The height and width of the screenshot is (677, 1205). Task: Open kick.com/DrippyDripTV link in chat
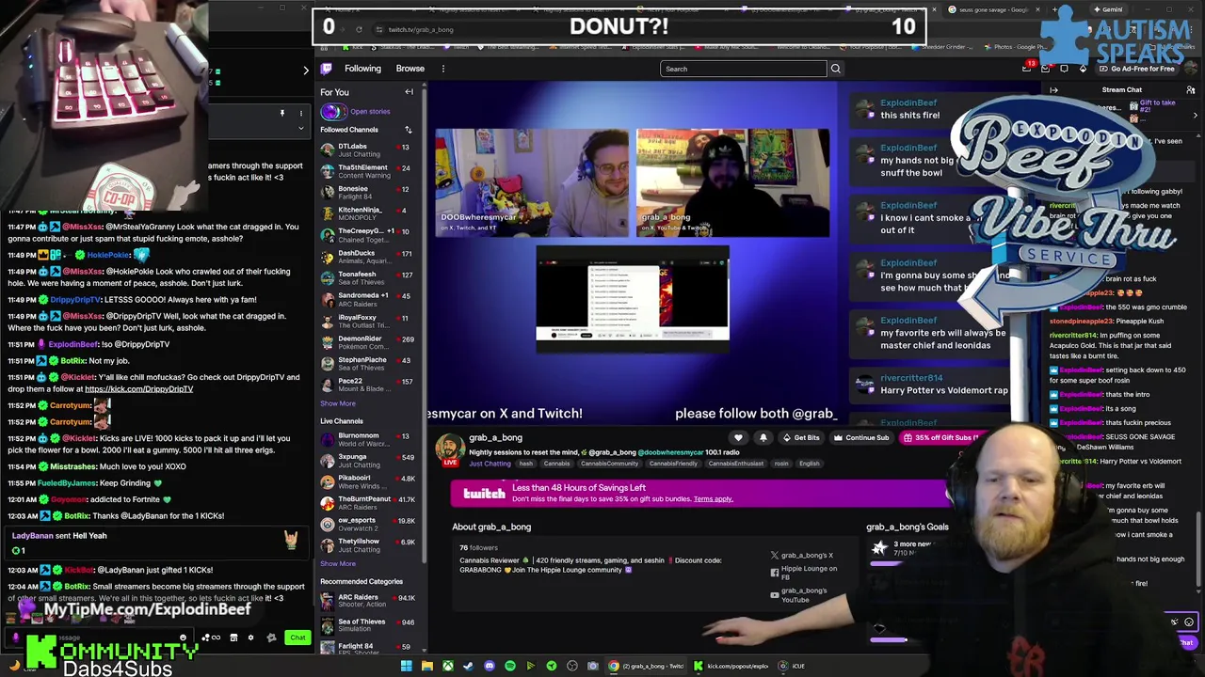[138, 389]
